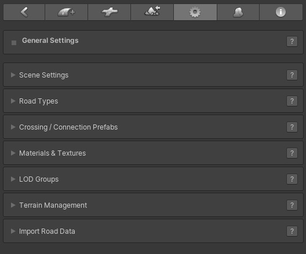
Task: Click the Scene Settings help button
Action: [292, 75]
